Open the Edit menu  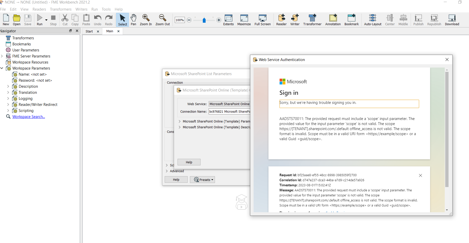pos(13,9)
